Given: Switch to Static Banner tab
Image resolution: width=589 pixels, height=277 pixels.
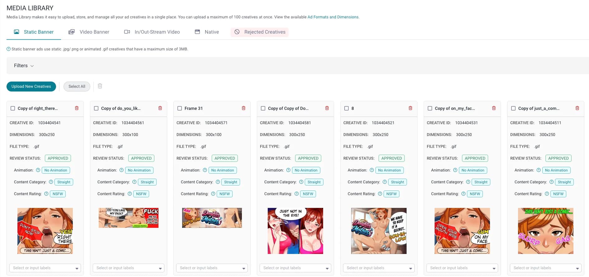Looking at the screenshot, I should (34, 32).
